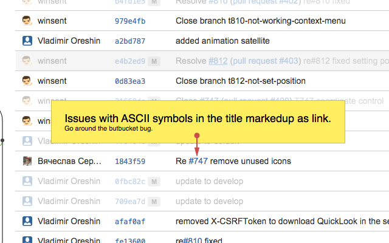Viewport: 389px width, 243px height.
Task: Click Vladimir Oreshin's avatar beside commit a2bd787
Action: [x=27, y=41]
